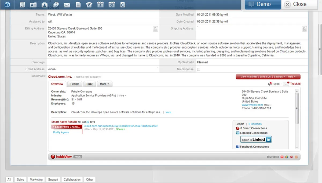Open the green Share dropdown
Screen dimensions: 322x183
click(120, 129)
